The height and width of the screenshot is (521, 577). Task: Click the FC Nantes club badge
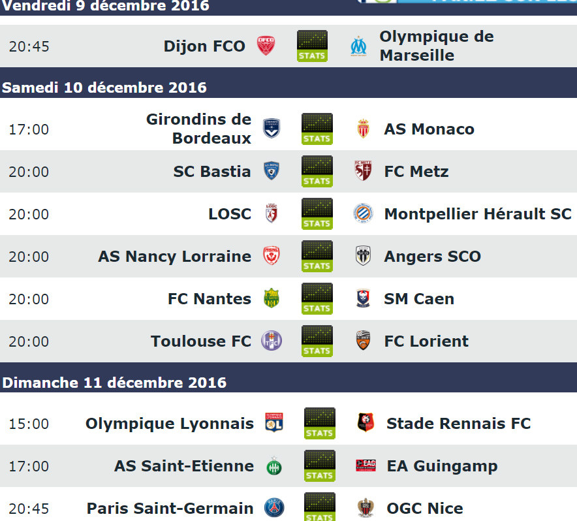[x=272, y=298]
